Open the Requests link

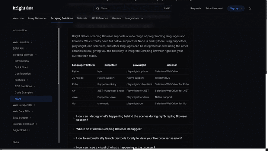196,8
